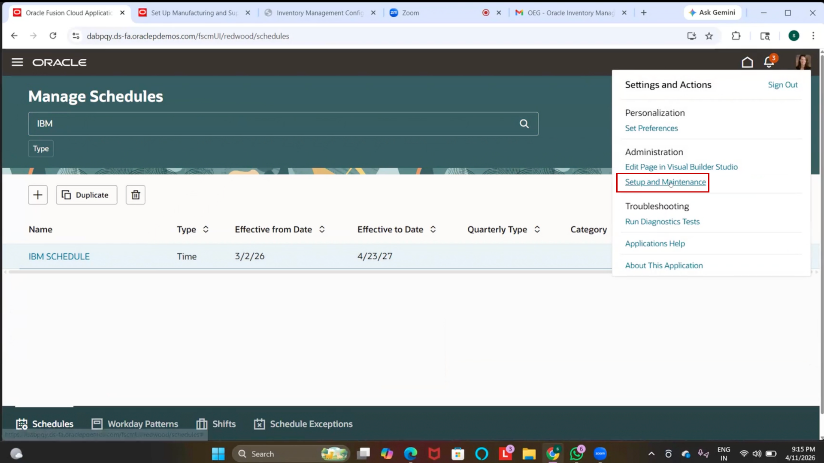This screenshot has height=463, width=824.
Task: Sign Out of the application
Action: [783, 85]
